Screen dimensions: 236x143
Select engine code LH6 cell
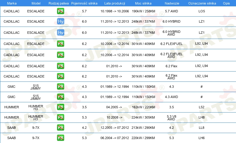click(x=202, y=138)
